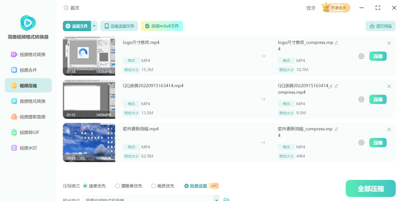The height and width of the screenshot is (201, 402).
Task: Click the 全部压缩 button
Action: (371, 189)
